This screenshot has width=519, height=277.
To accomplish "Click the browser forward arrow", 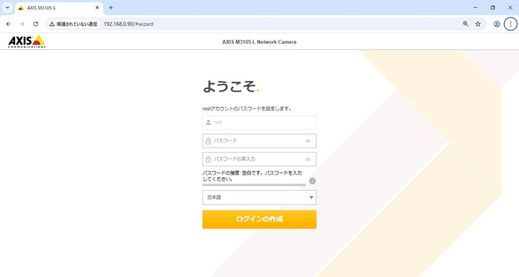I will [x=22, y=24].
